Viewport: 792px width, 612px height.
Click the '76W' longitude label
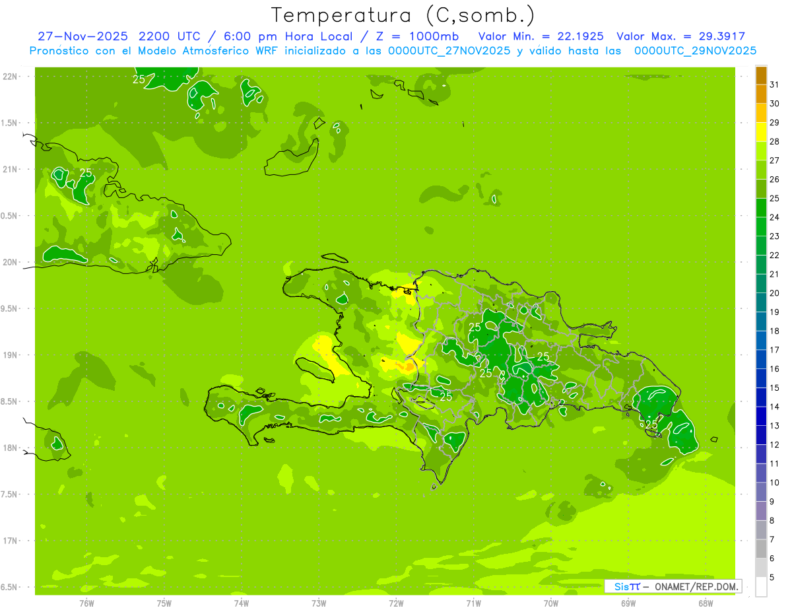[86, 603]
